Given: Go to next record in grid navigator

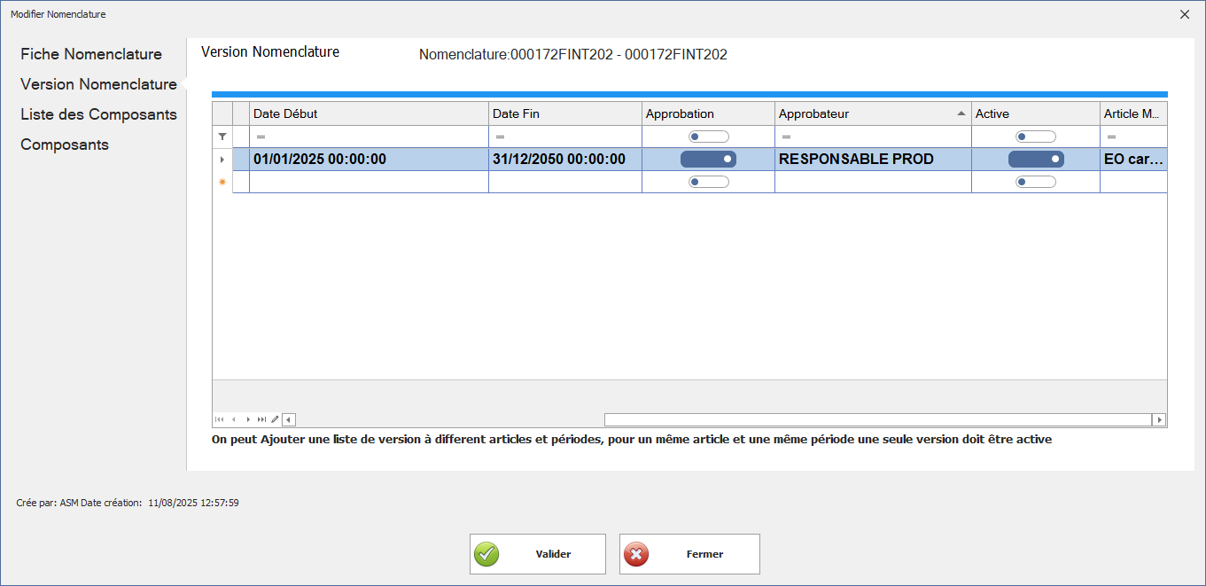Looking at the screenshot, I should [x=248, y=419].
